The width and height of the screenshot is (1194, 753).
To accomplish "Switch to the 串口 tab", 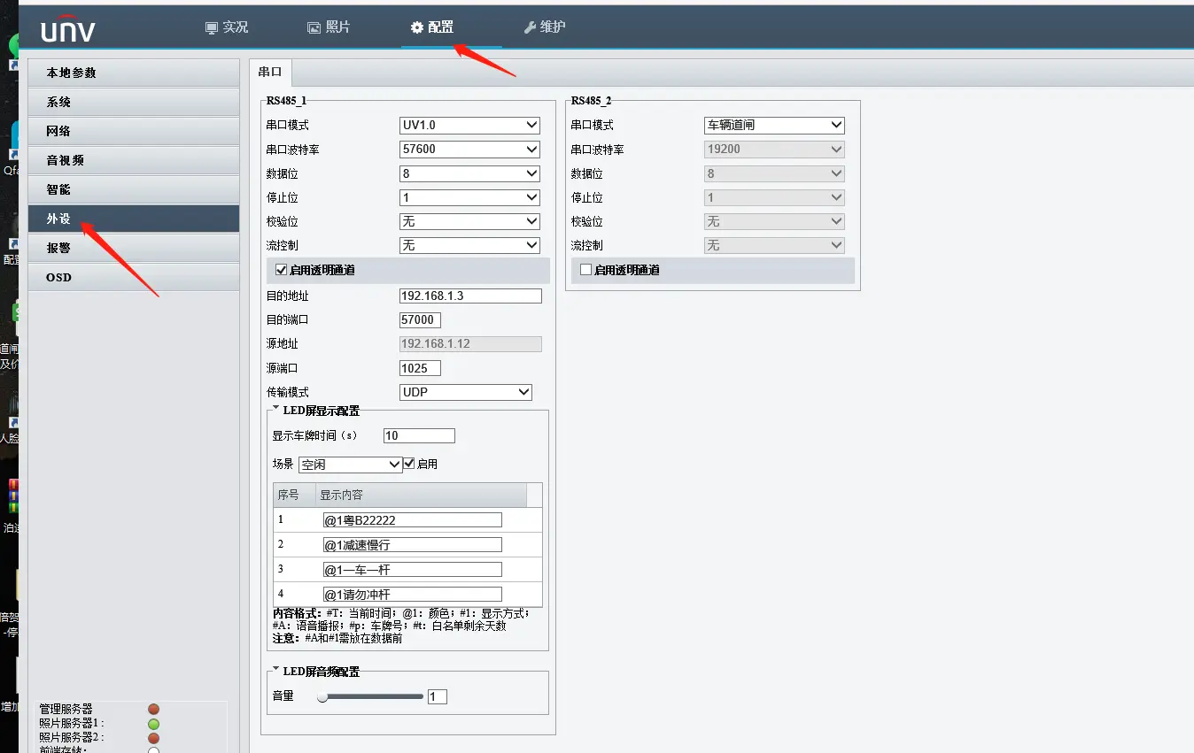I will (270, 72).
